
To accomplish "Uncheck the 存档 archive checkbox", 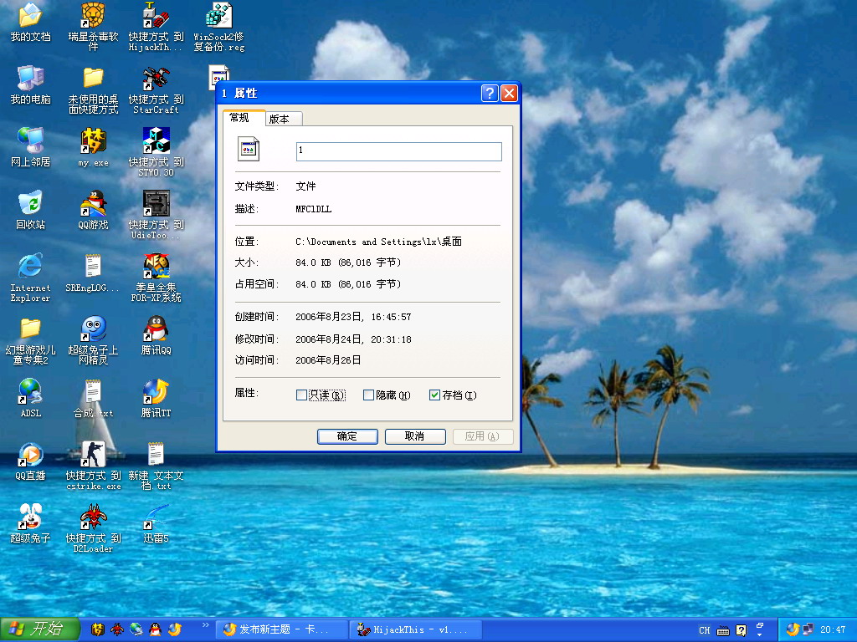I will click(x=434, y=395).
